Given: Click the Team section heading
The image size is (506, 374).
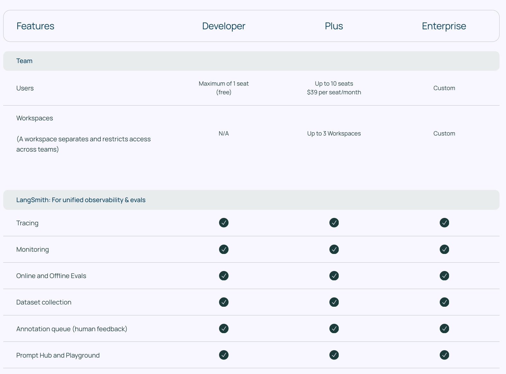Looking at the screenshot, I should pyautogui.click(x=24, y=61).
